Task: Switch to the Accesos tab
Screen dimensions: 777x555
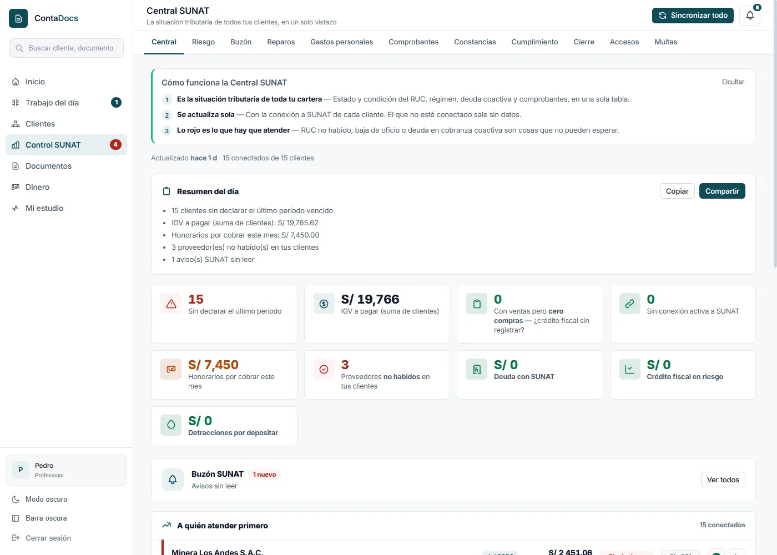Action: [624, 42]
